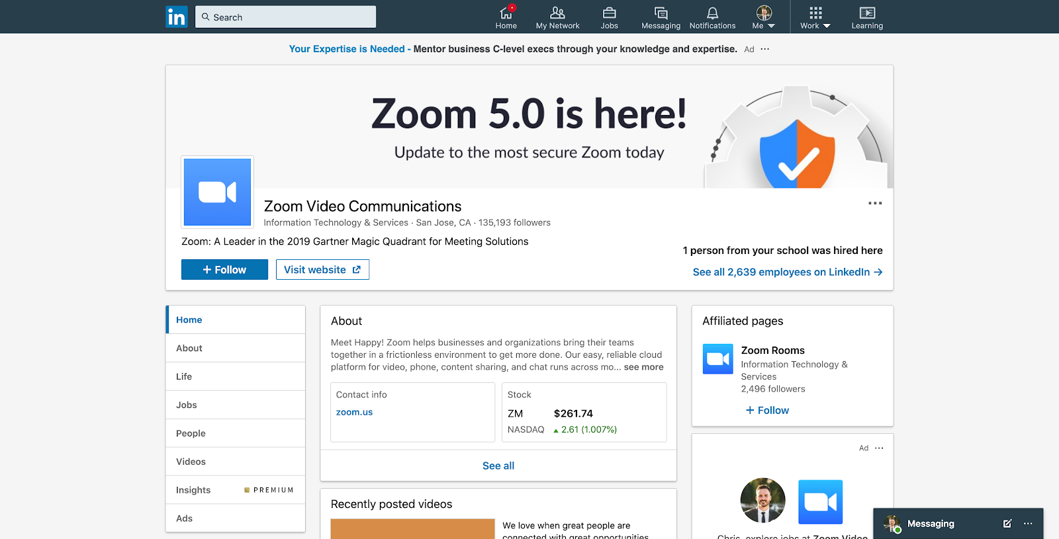Open the Notifications bell icon
Screen dimensions: 1059x539
712,17
